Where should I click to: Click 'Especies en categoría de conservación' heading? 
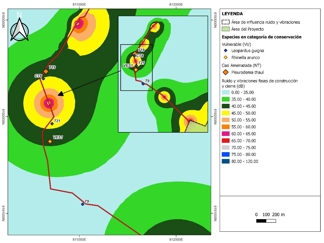tap(261, 37)
